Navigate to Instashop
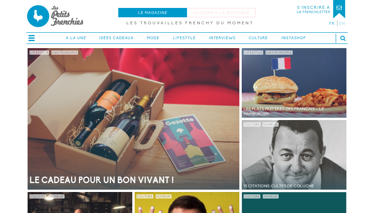374x213 pixels. pyautogui.click(x=294, y=38)
